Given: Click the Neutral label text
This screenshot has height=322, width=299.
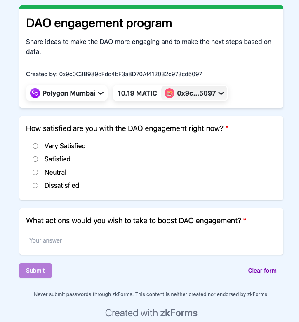Looking at the screenshot, I should click(55, 172).
